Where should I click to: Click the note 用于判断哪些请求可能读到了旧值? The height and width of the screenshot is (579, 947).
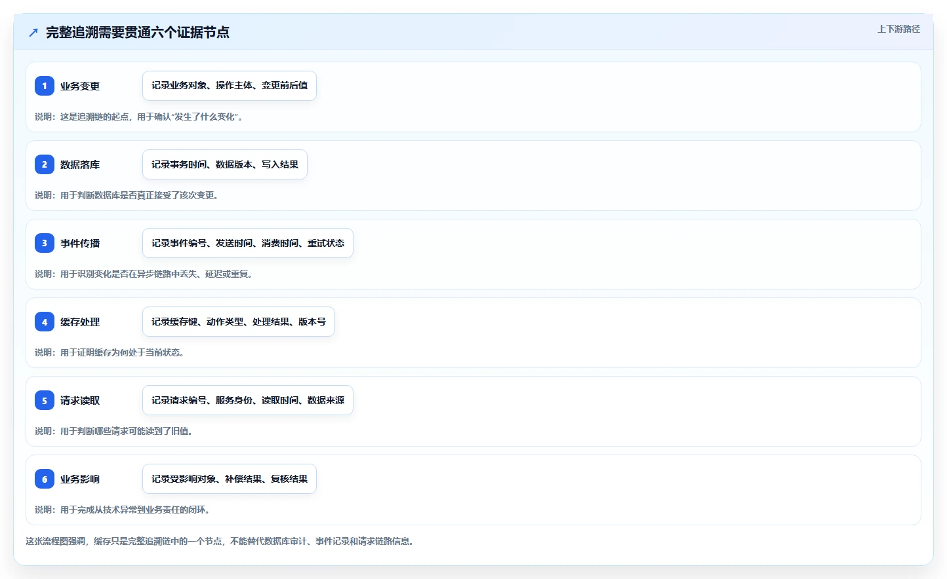click(x=114, y=431)
